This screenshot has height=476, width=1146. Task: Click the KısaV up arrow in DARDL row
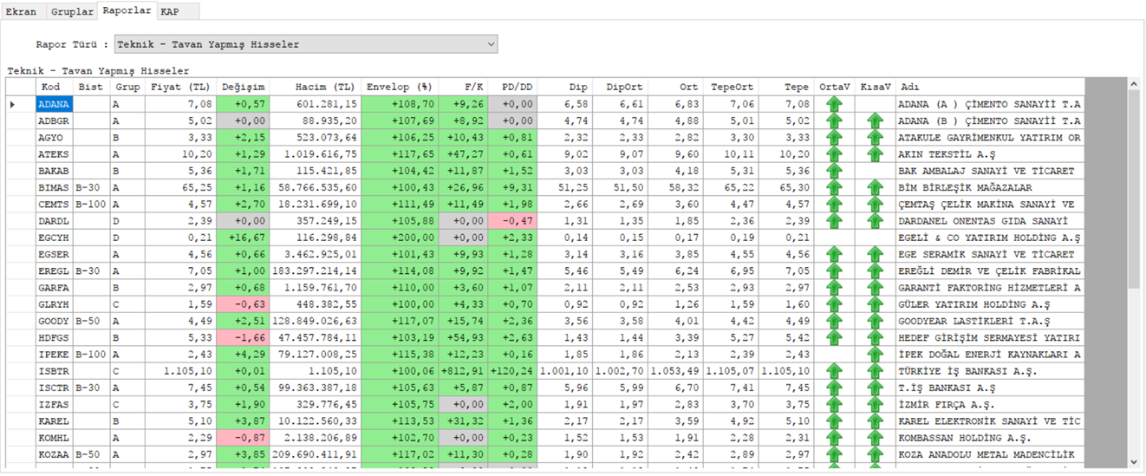(x=875, y=221)
